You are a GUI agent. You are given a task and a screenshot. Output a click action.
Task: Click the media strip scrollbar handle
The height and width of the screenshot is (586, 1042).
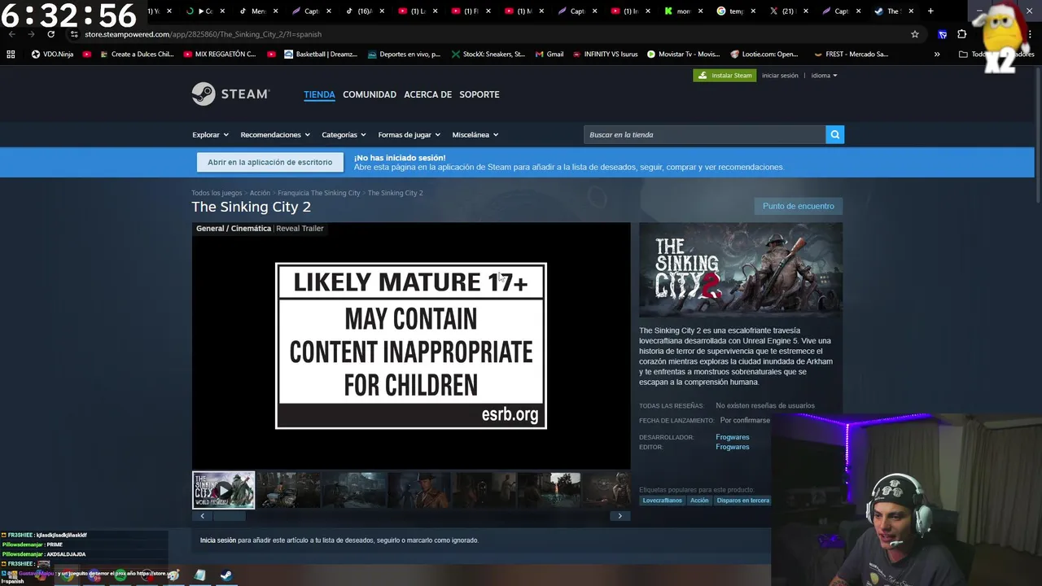click(x=229, y=516)
